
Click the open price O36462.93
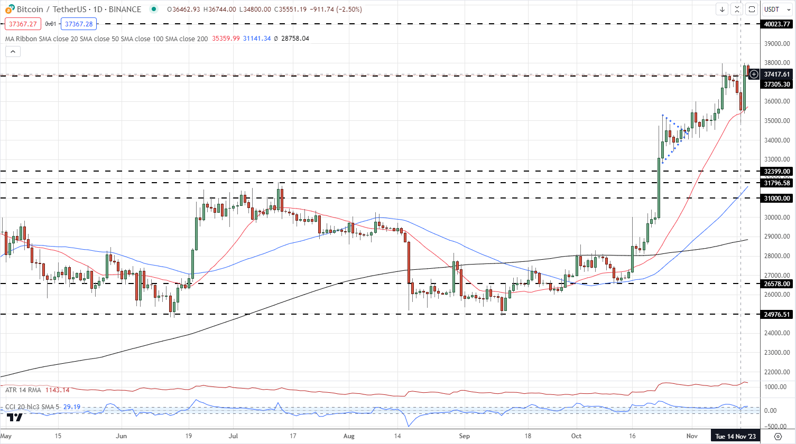[183, 10]
